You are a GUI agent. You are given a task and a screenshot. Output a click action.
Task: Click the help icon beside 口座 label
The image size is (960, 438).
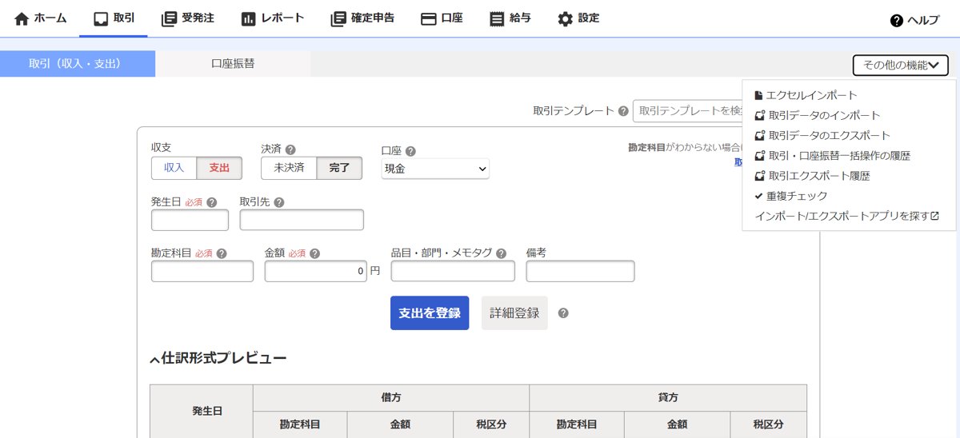click(x=410, y=151)
